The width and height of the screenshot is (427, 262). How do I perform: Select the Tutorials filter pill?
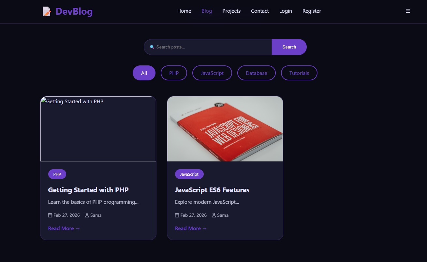coord(299,73)
